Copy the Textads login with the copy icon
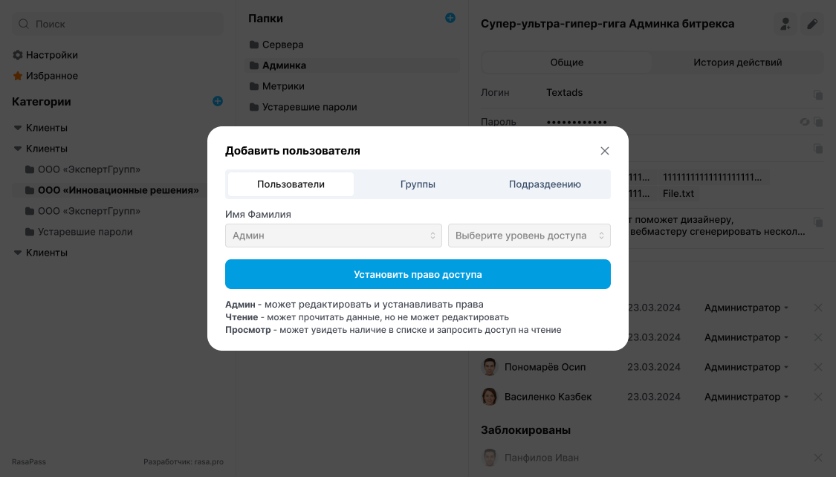 point(818,93)
